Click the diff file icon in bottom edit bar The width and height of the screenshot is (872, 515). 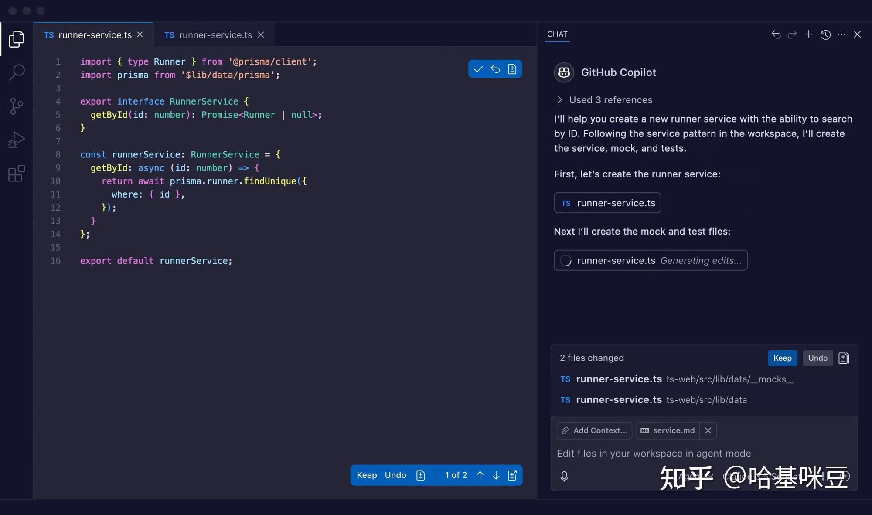pos(421,475)
